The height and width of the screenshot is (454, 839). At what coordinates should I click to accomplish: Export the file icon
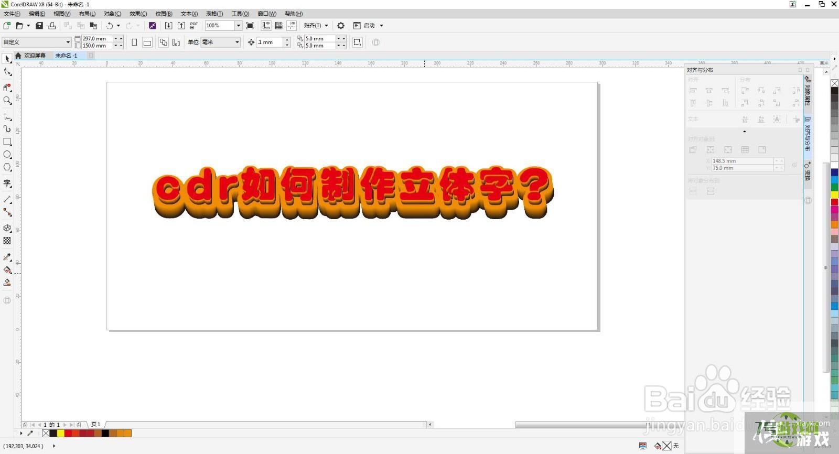[x=181, y=25]
